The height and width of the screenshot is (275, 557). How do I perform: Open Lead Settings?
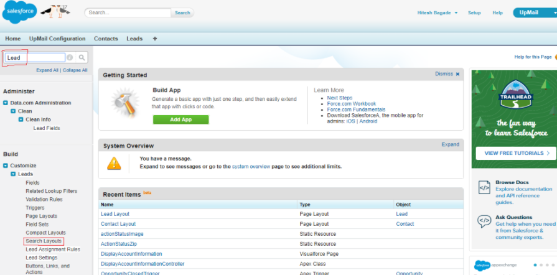(x=41, y=258)
